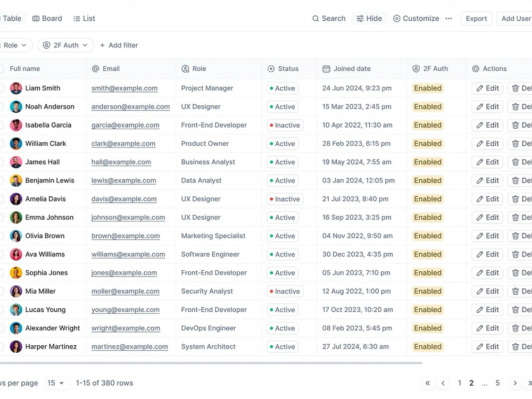Screen dimensions: 532x399
Task: Open martinez@example.com email link
Action: click(x=130, y=347)
